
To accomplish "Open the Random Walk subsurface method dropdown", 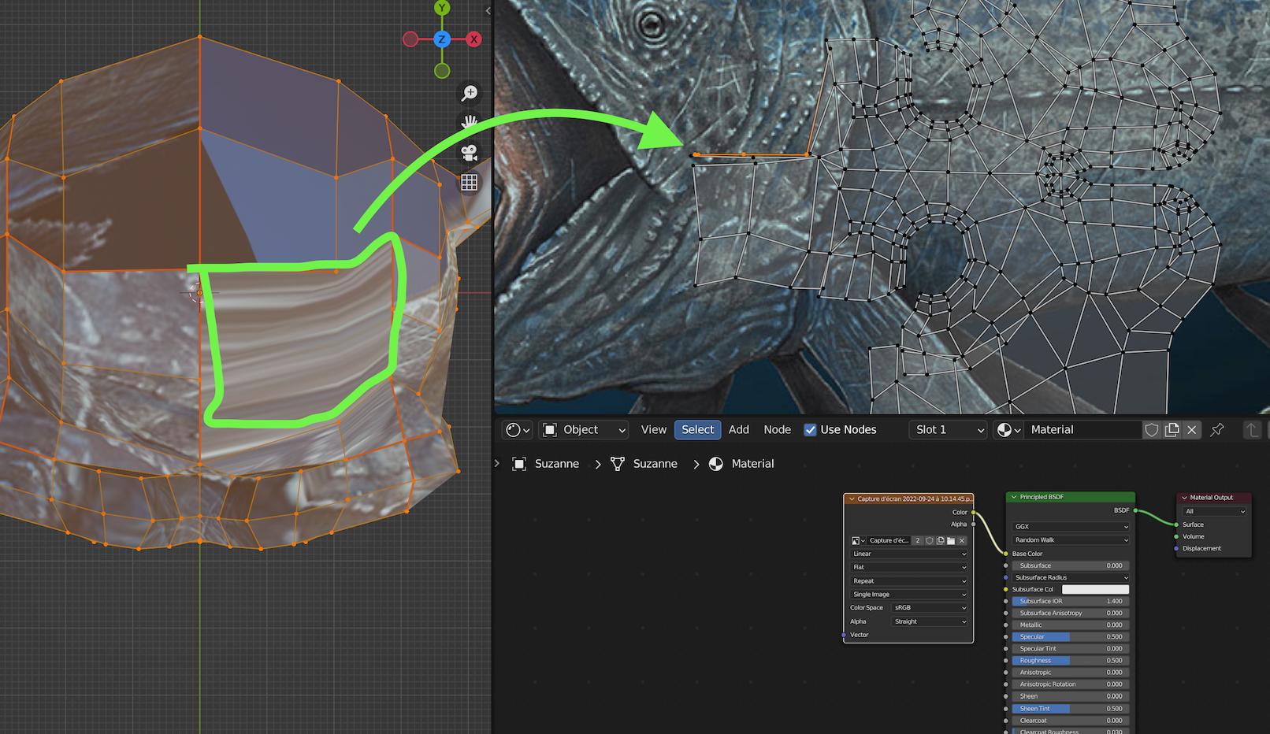I will [x=1071, y=540].
